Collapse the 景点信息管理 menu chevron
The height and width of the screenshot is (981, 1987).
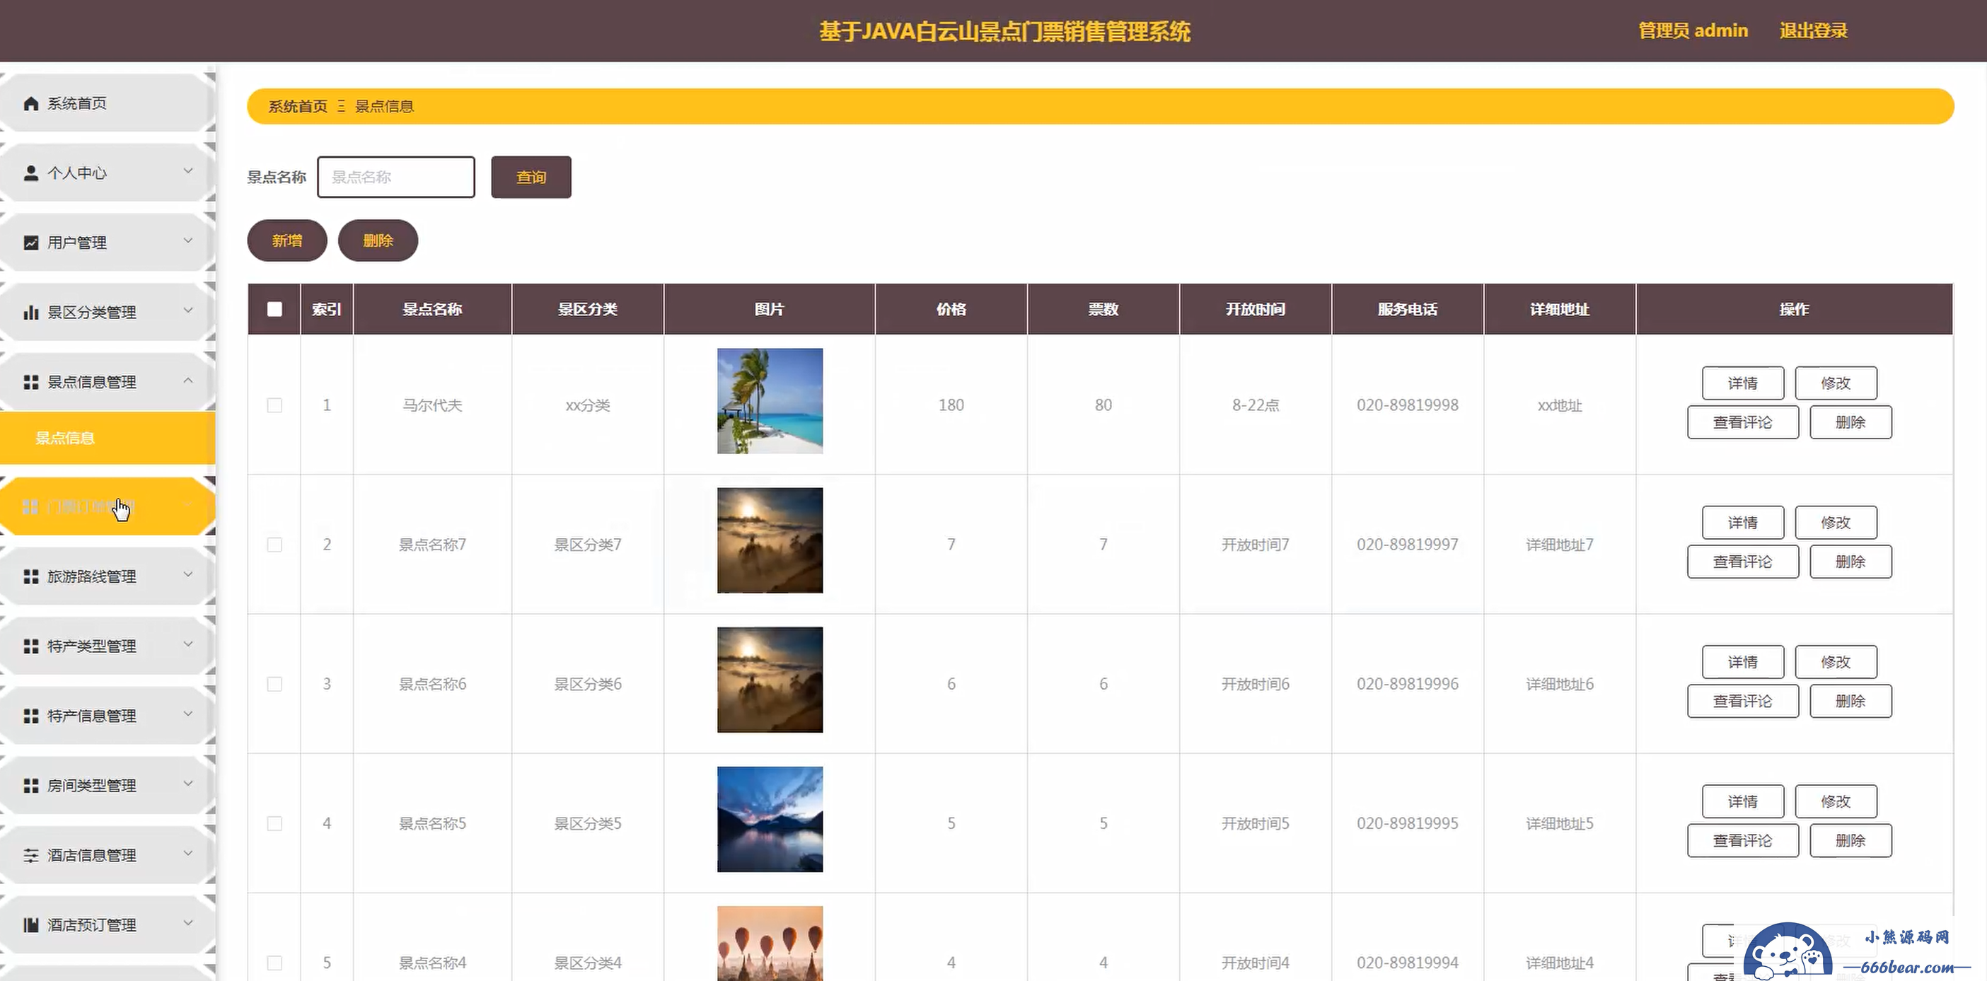pyautogui.click(x=188, y=381)
